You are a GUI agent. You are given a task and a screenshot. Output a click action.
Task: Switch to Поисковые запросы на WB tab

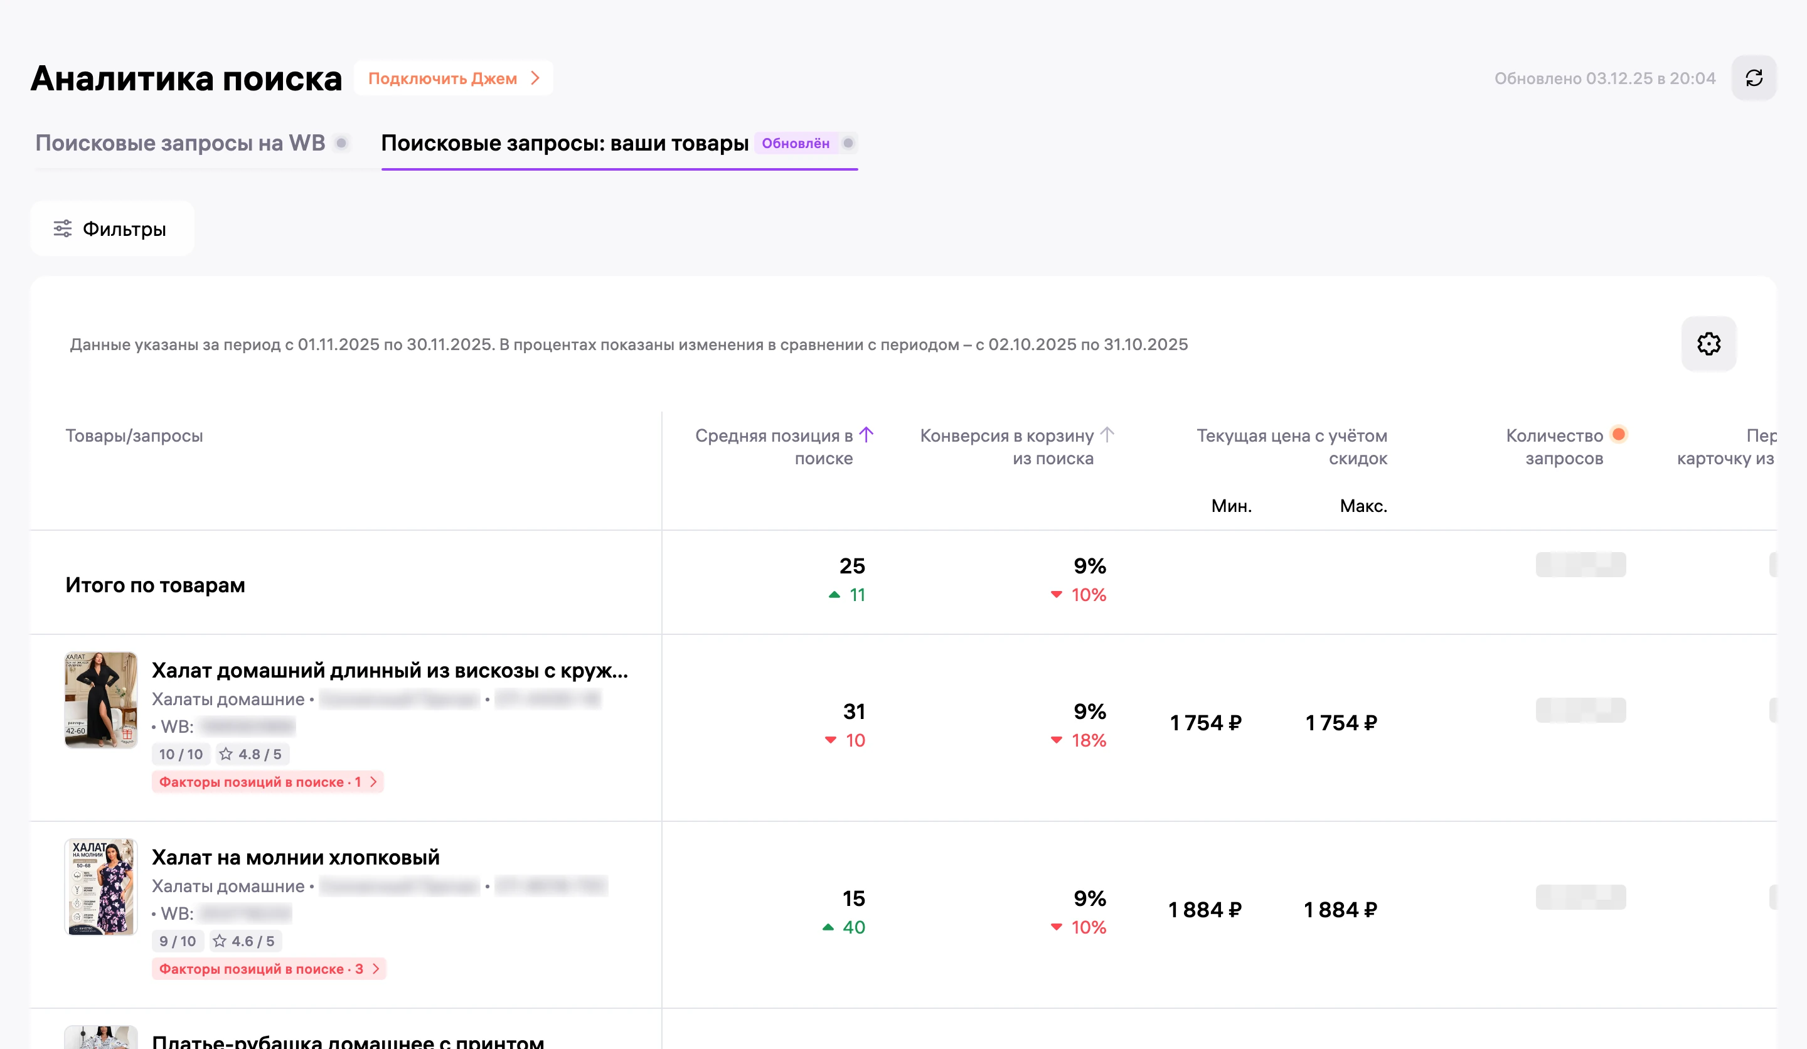click(180, 144)
